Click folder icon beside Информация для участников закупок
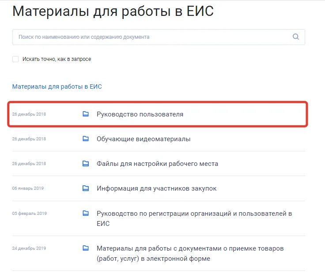Screen dimensions: 325x274 (86, 188)
